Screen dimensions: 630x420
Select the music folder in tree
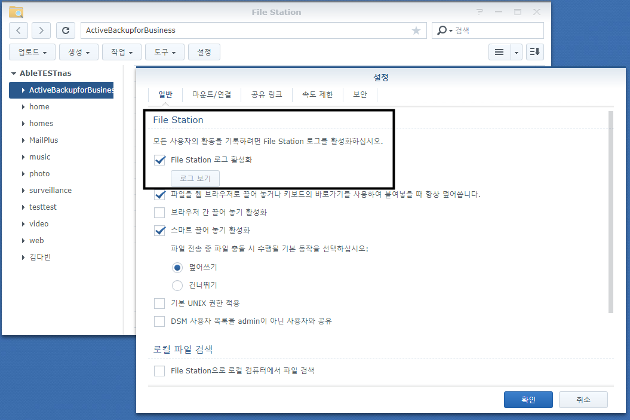coord(40,157)
